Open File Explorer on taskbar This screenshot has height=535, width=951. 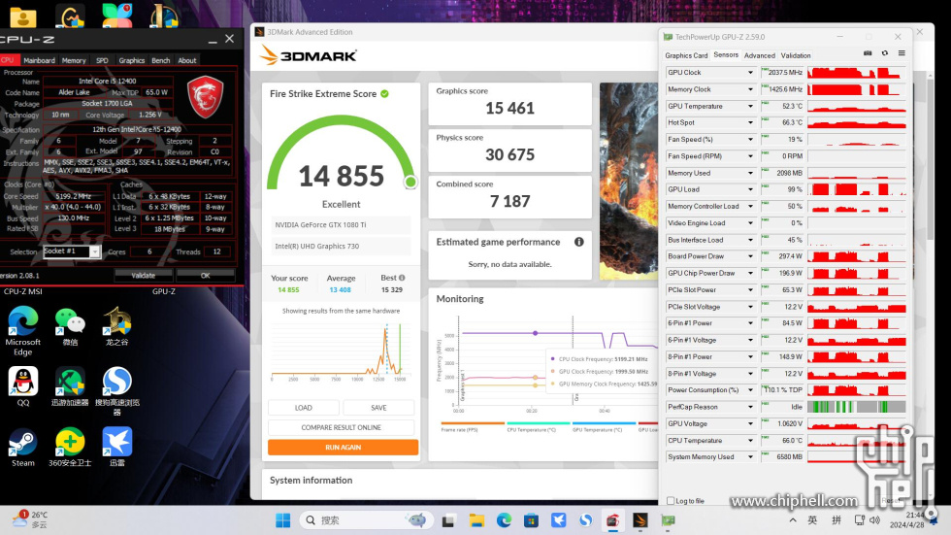click(x=476, y=520)
